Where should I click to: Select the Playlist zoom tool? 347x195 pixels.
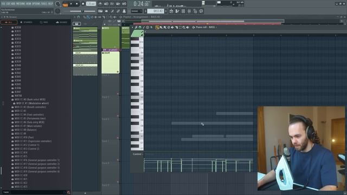coord(111,17)
